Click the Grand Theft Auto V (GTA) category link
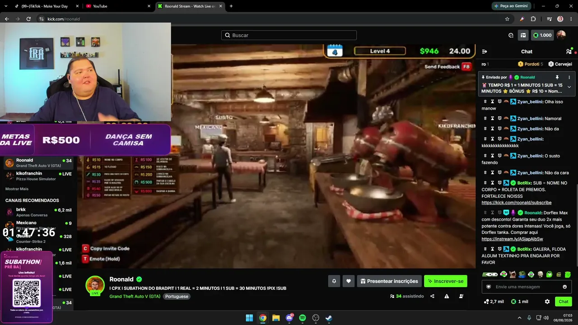578x325 pixels. [x=135, y=297]
